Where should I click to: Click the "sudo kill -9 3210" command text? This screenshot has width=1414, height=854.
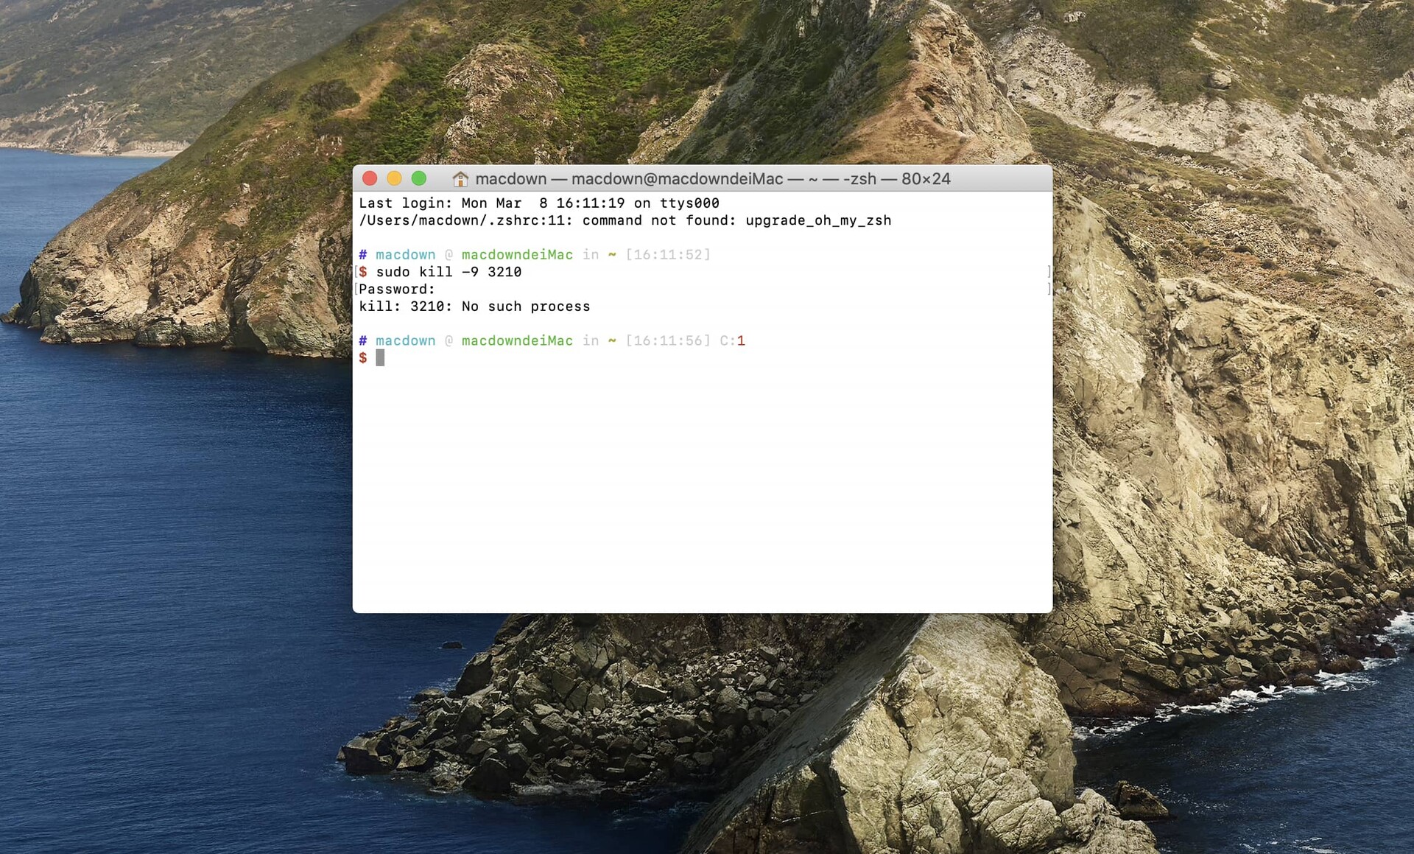pos(448,272)
